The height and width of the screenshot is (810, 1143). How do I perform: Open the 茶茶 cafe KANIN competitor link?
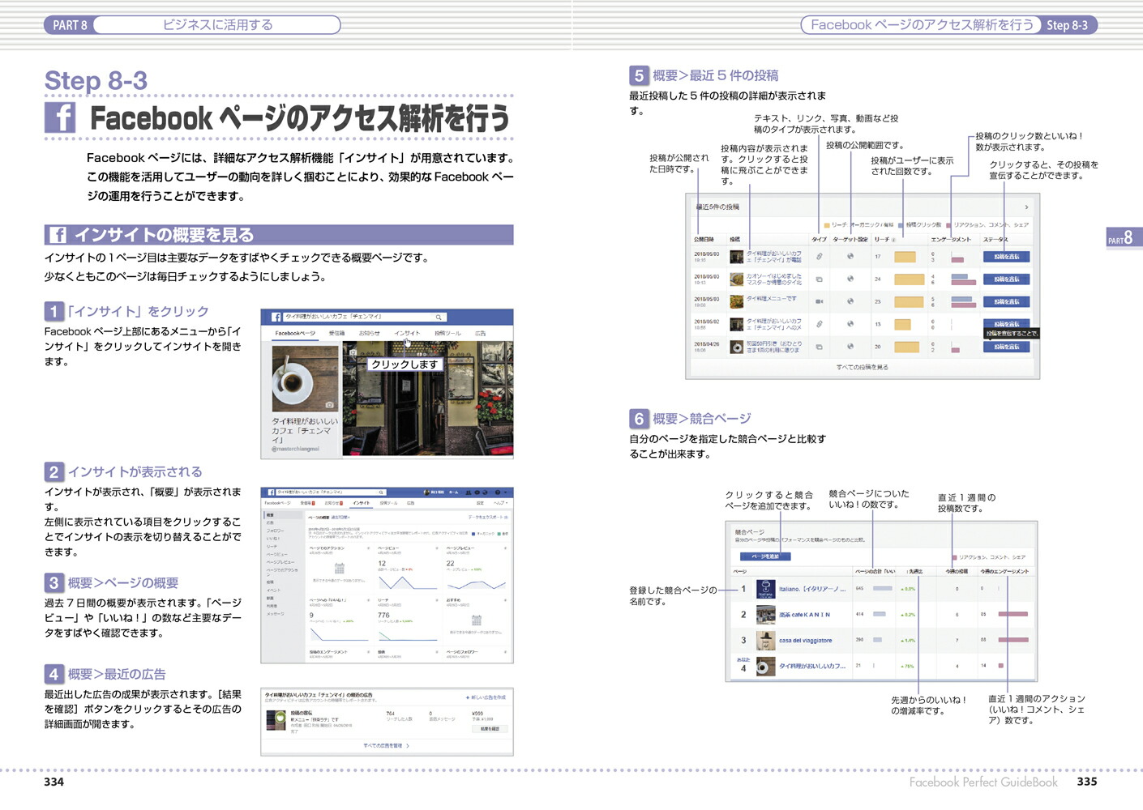pos(805,615)
